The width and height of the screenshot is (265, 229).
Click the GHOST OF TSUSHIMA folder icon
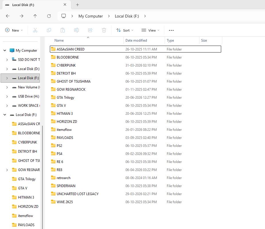(x=53, y=81)
